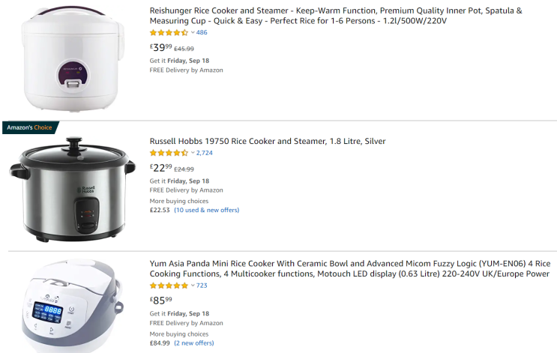557x353 pixels.
Task: Click the £39.99 Reishunger price
Action: 160,48
